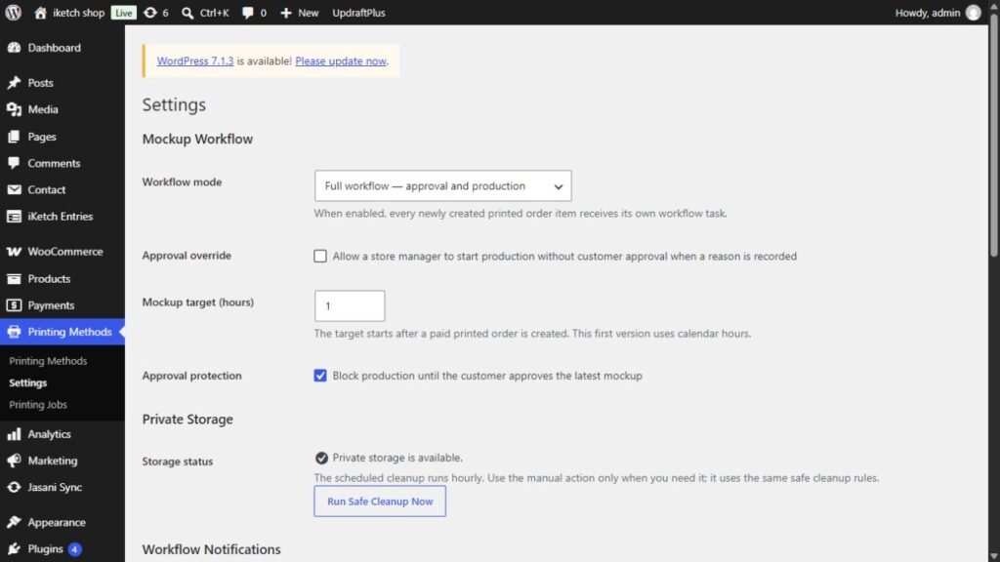1000x562 pixels.
Task: Open the Printing Jobs submenu item
Action: click(38, 405)
